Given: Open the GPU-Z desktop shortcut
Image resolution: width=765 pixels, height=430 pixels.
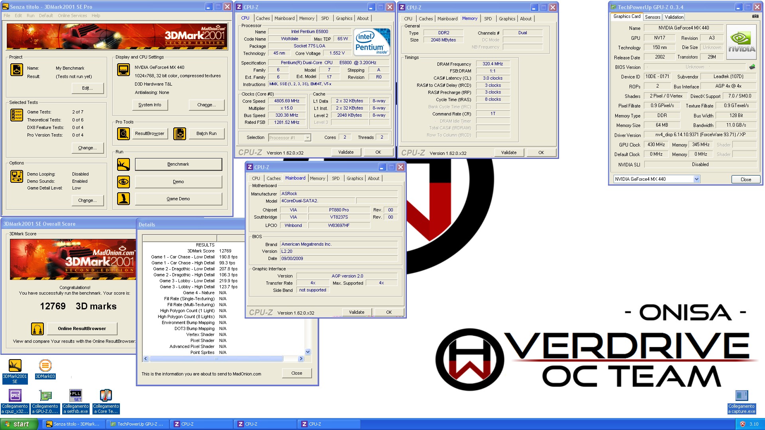Looking at the screenshot, I should [x=45, y=401].
